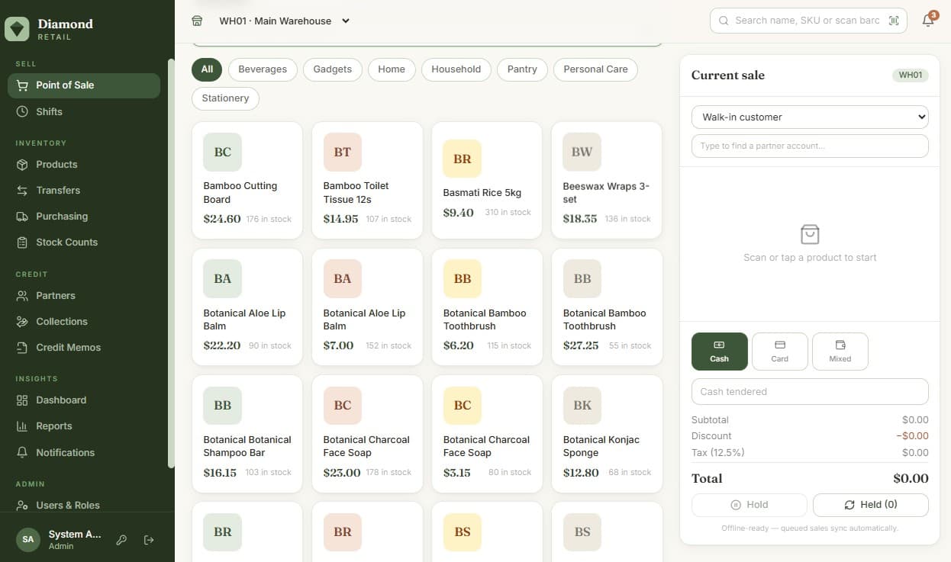Screen dimensions: 951x562
Task: Click the Cash tendered field
Action: click(810, 391)
